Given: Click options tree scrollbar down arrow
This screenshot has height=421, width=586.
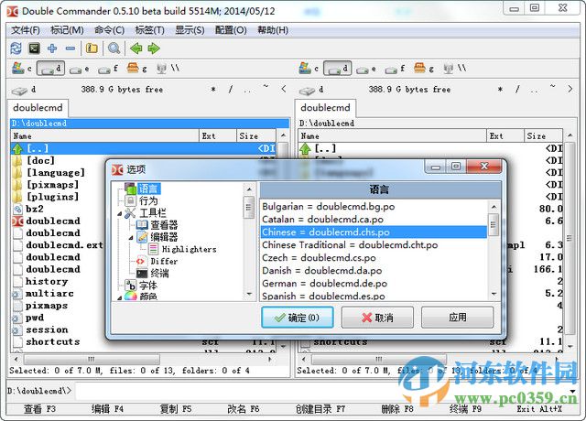Looking at the screenshot, I should point(249,294).
